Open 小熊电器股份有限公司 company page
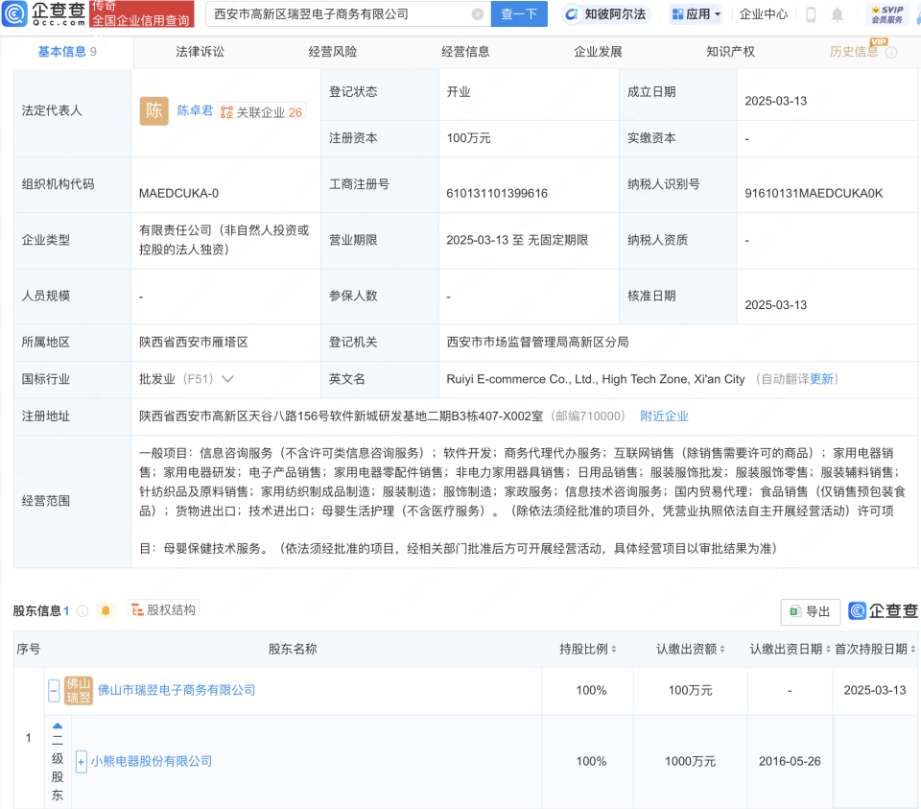921x809 pixels. point(152,761)
